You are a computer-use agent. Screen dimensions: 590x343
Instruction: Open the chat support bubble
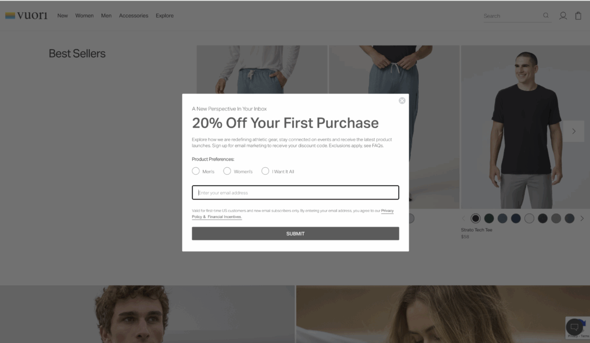574,327
